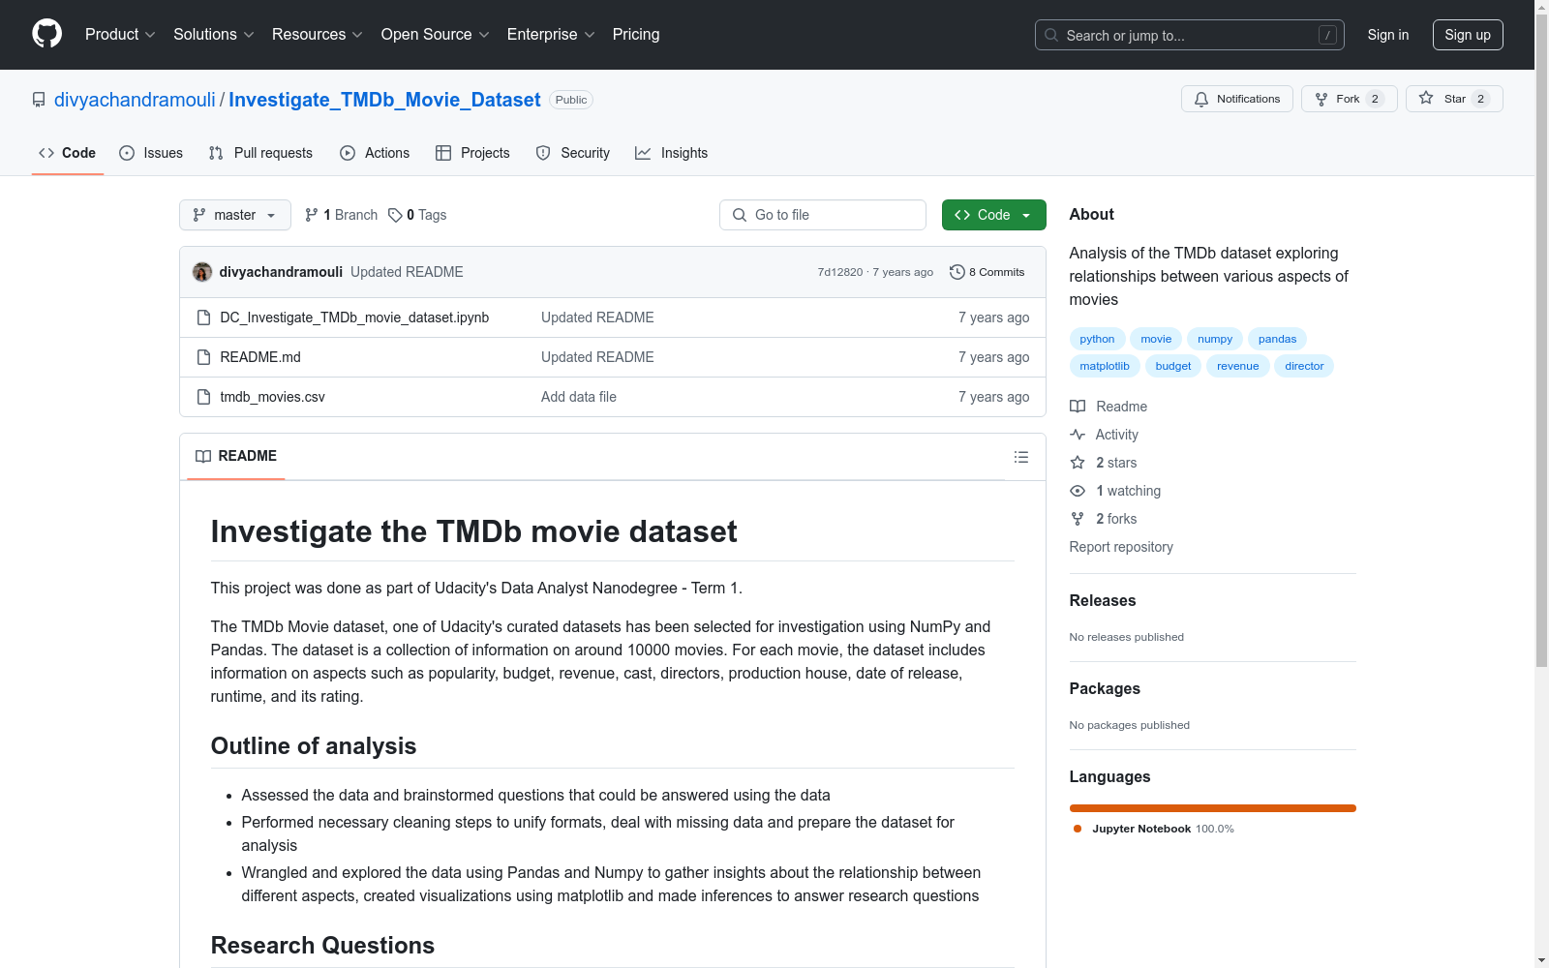
Task: Click the search magnifier in top bar
Action: pos(1051,35)
